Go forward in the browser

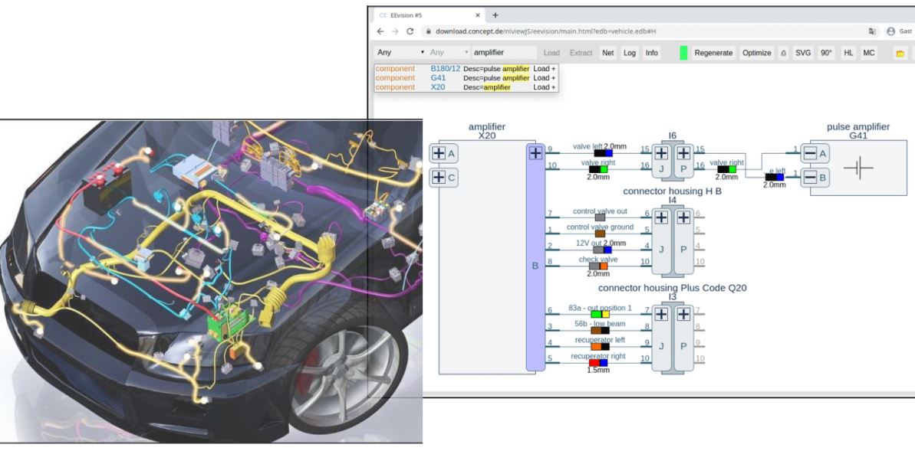click(395, 31)
